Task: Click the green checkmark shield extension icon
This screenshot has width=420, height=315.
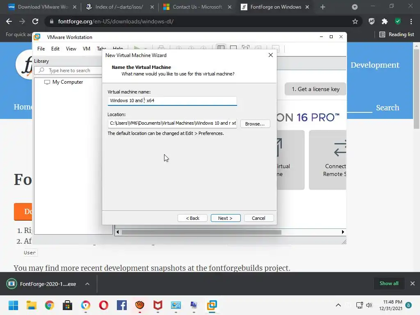Action: click(x=398, y=21)
